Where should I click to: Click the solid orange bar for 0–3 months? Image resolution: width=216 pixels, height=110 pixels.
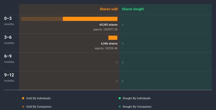point(90,19)
